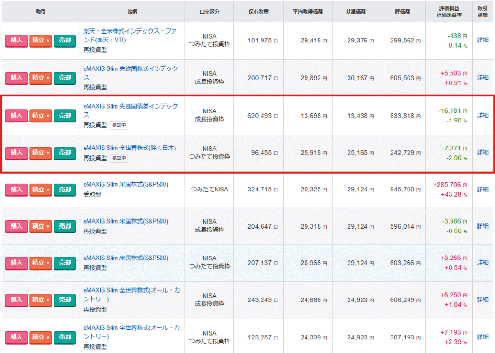Open eMAXIS Slim 先進国株式インデックス fund link
Viewport: 495px width, 353px height.
131,73
